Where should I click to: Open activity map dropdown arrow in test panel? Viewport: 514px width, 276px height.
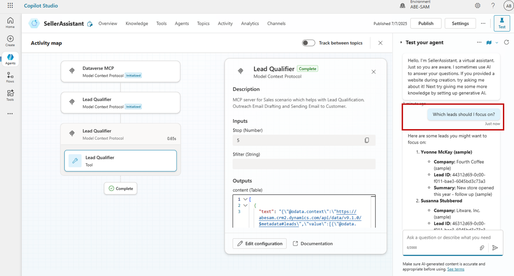point(497,43)
